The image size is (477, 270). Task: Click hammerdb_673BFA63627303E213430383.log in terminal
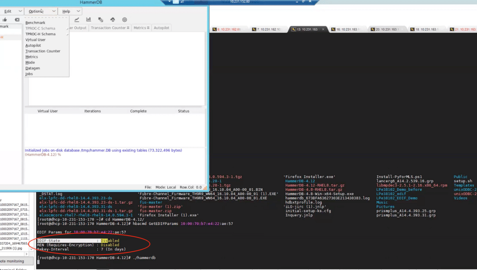pos(327,198)
